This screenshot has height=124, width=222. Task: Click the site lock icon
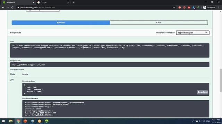click(x=18, y=8)
